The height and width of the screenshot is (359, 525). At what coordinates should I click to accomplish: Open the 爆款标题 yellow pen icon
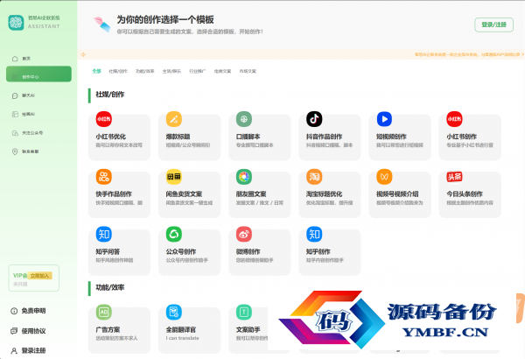pyautogui.click(x=174, y=119)
